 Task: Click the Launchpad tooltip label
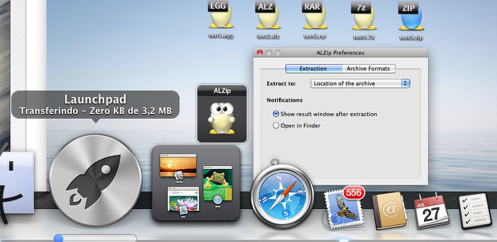pos(95,105)
